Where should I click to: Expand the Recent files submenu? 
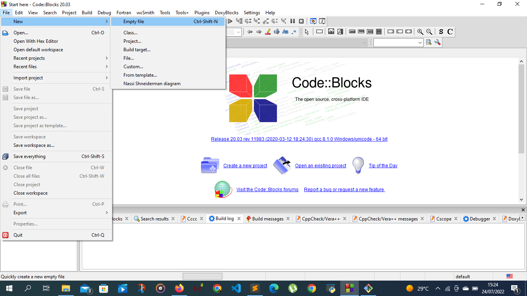[56, 67]
